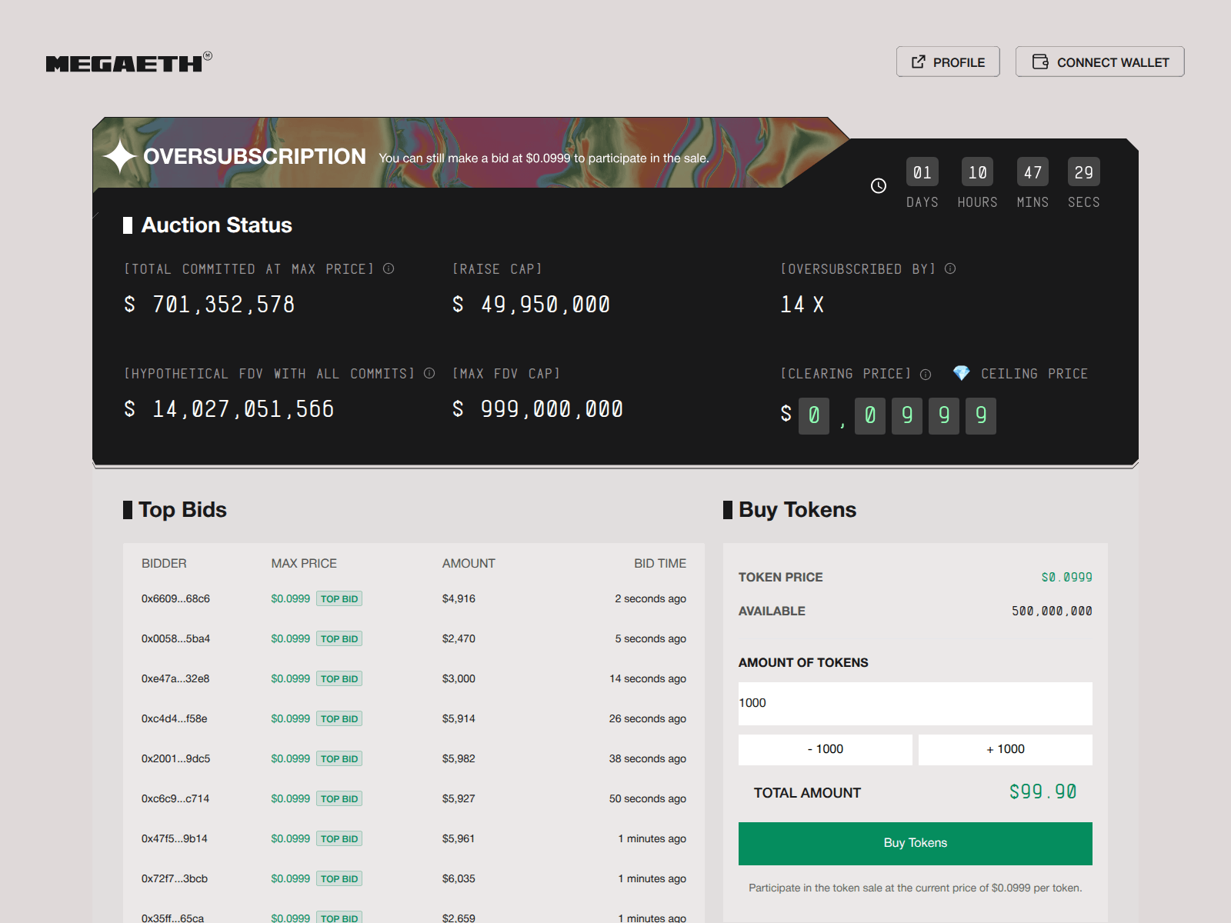Click TOP BID badge in $3,000 row
Image resolution: width=1231 pixels, height=923 pixels.
pos(339,678)
